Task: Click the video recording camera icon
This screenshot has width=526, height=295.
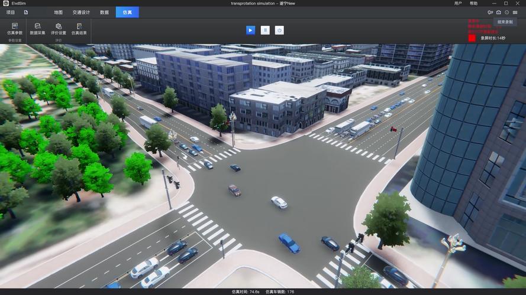Action: [x=490, y=12]
